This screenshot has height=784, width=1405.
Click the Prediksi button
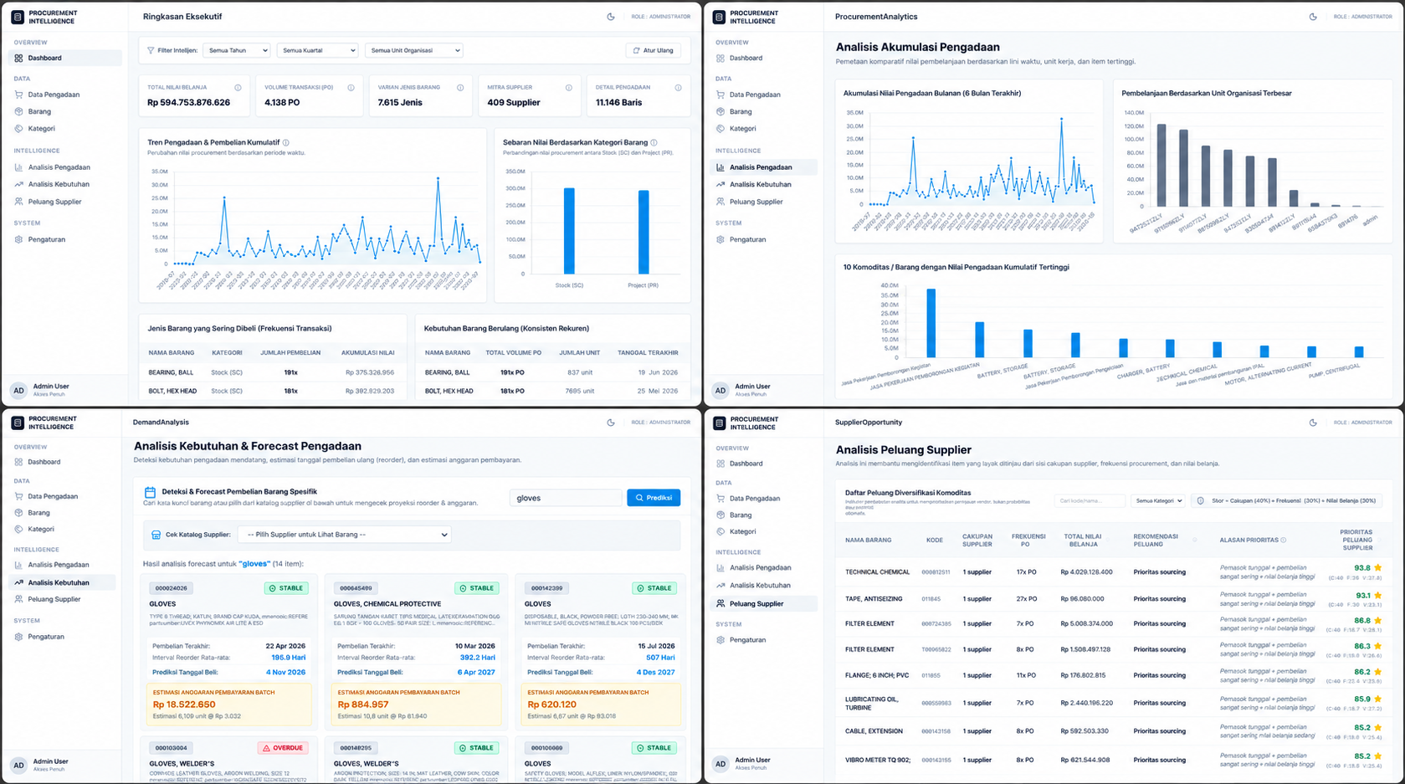[x=654, y=498]
